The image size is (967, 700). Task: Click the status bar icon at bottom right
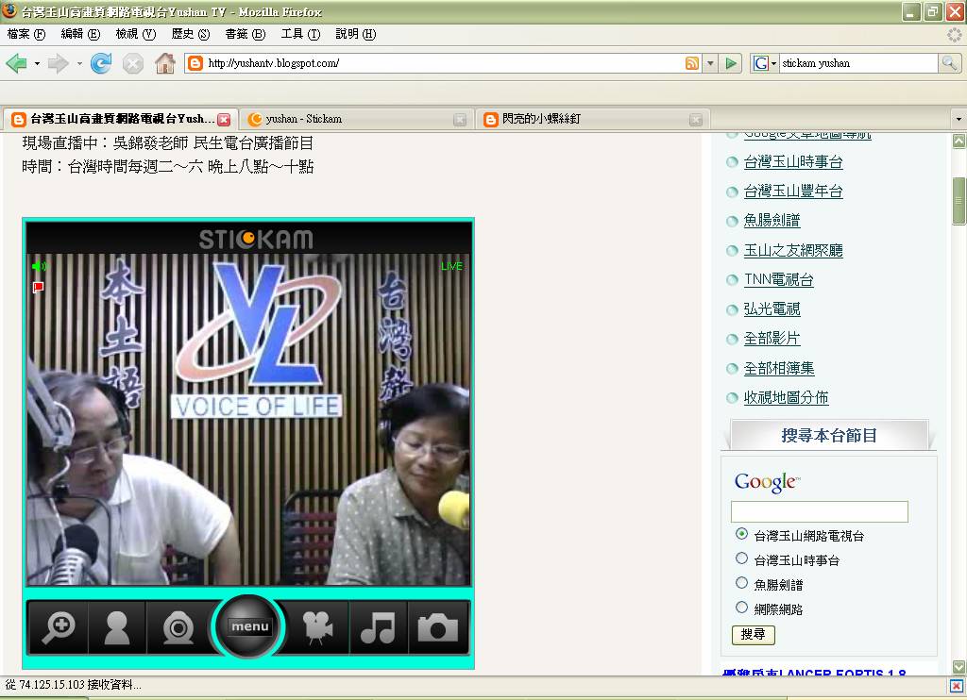(x=956, y=685)
